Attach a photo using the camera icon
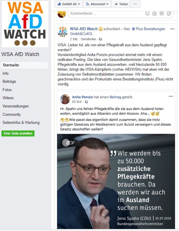 (155, 14)
